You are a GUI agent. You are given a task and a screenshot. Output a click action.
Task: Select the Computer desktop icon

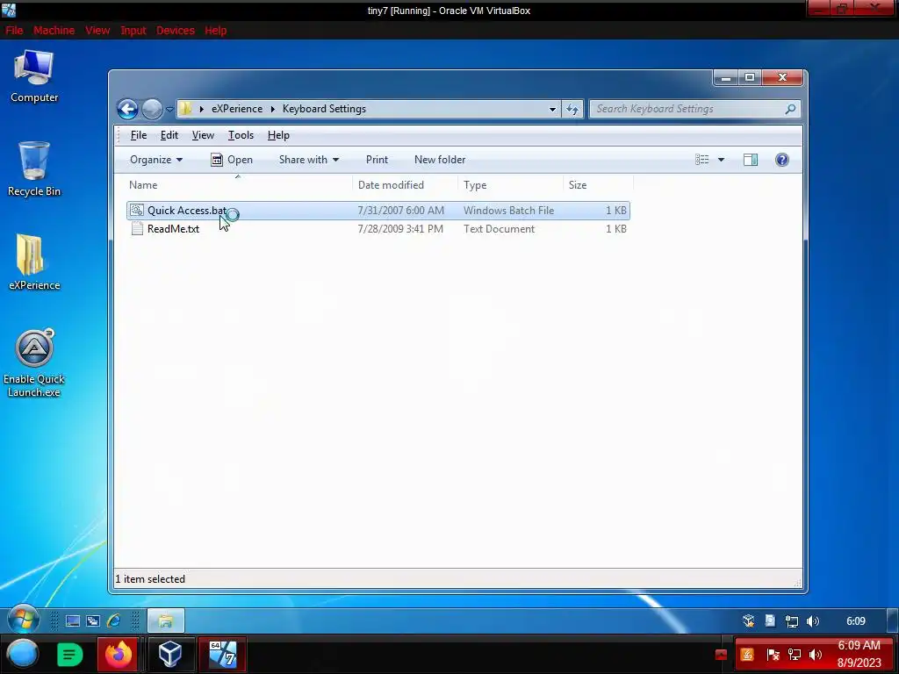click(34, 77)
